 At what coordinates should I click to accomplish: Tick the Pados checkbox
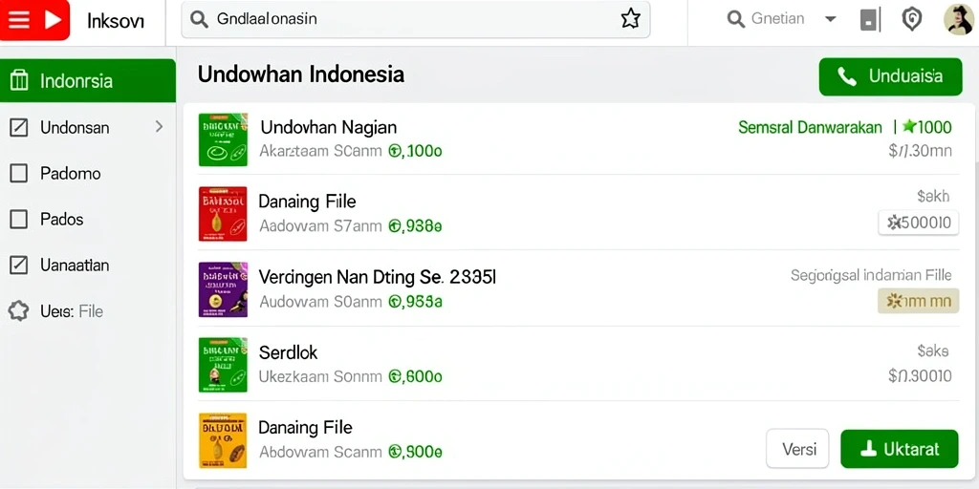pyautogui.click(x=19, y=220)
